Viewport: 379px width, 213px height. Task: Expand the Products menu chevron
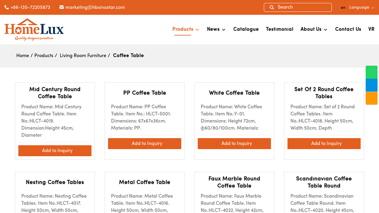coord(197,29)
